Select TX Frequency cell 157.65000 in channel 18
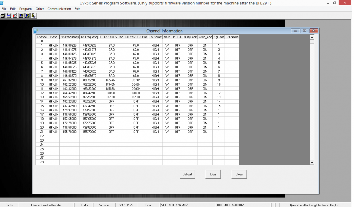 pyautogui.click(x=89, y=119)
